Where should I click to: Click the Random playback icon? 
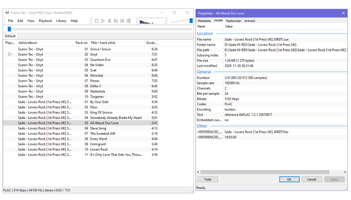point(129,21)
